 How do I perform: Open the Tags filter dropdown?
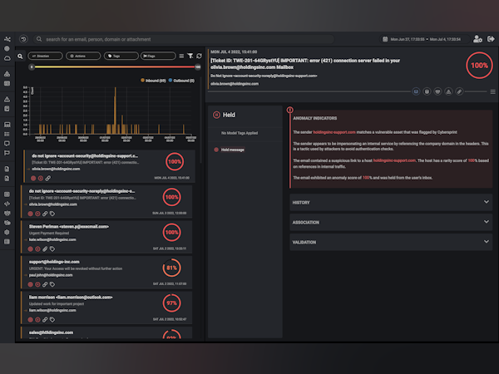[121, 56]
